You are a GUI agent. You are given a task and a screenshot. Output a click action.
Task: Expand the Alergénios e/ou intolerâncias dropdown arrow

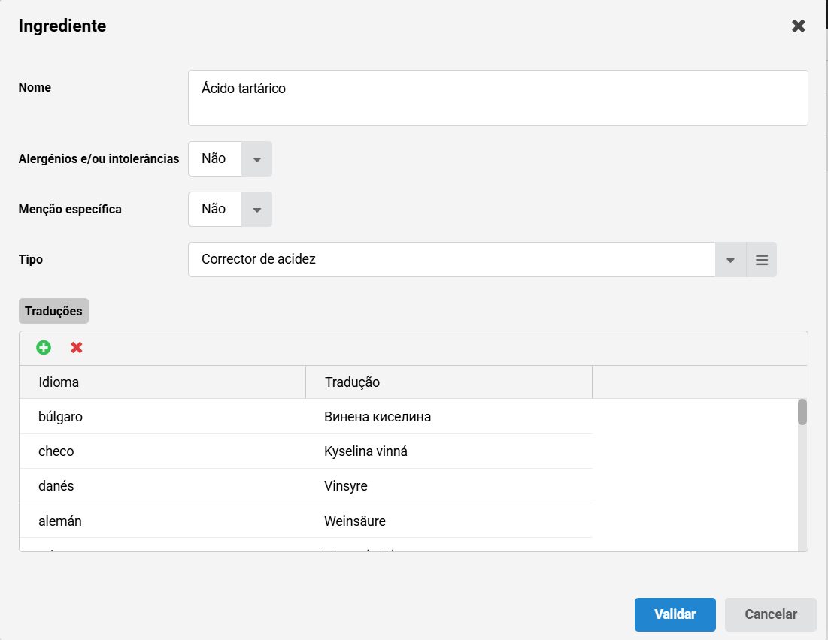click(256, 158)
